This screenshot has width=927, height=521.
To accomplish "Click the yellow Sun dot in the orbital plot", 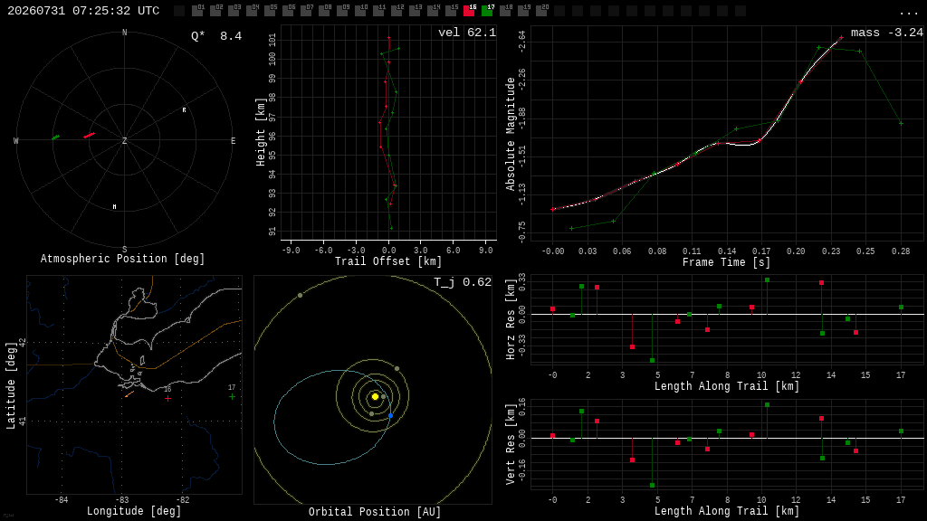I will tap(375, 396).
